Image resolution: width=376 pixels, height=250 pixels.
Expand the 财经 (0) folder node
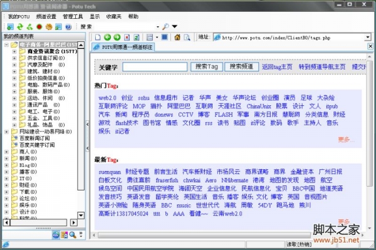pos(6,185)
